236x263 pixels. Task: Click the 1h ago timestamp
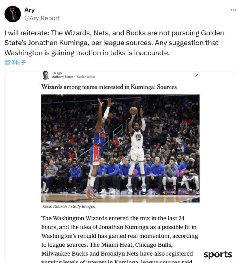coord(57,73)
